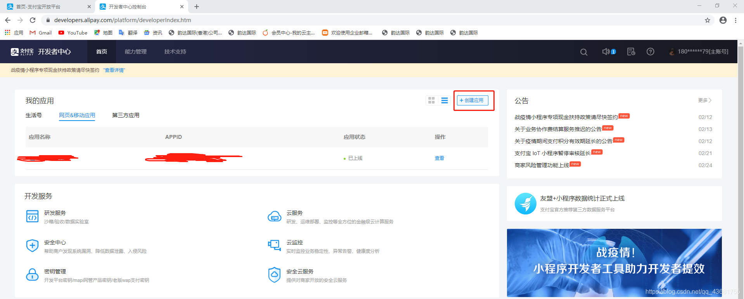Click the 安全中心 shield icon

pos(32,245)
